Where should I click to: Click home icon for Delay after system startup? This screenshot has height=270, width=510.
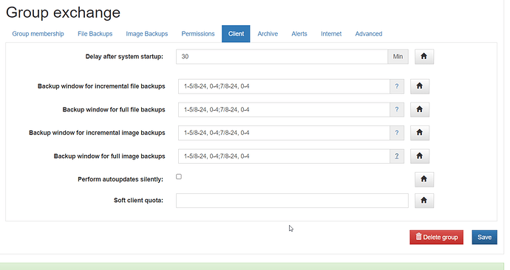coord(424,57)
